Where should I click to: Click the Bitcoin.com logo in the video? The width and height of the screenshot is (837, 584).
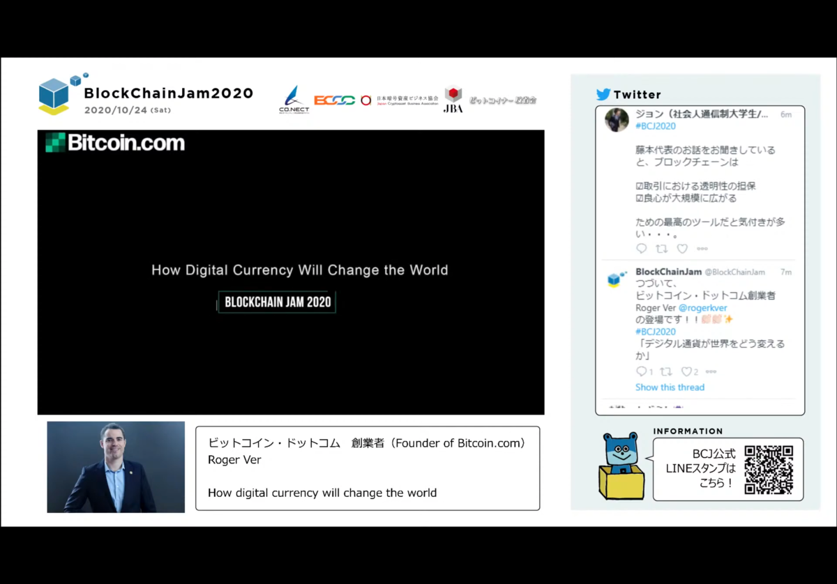(115, 143)
